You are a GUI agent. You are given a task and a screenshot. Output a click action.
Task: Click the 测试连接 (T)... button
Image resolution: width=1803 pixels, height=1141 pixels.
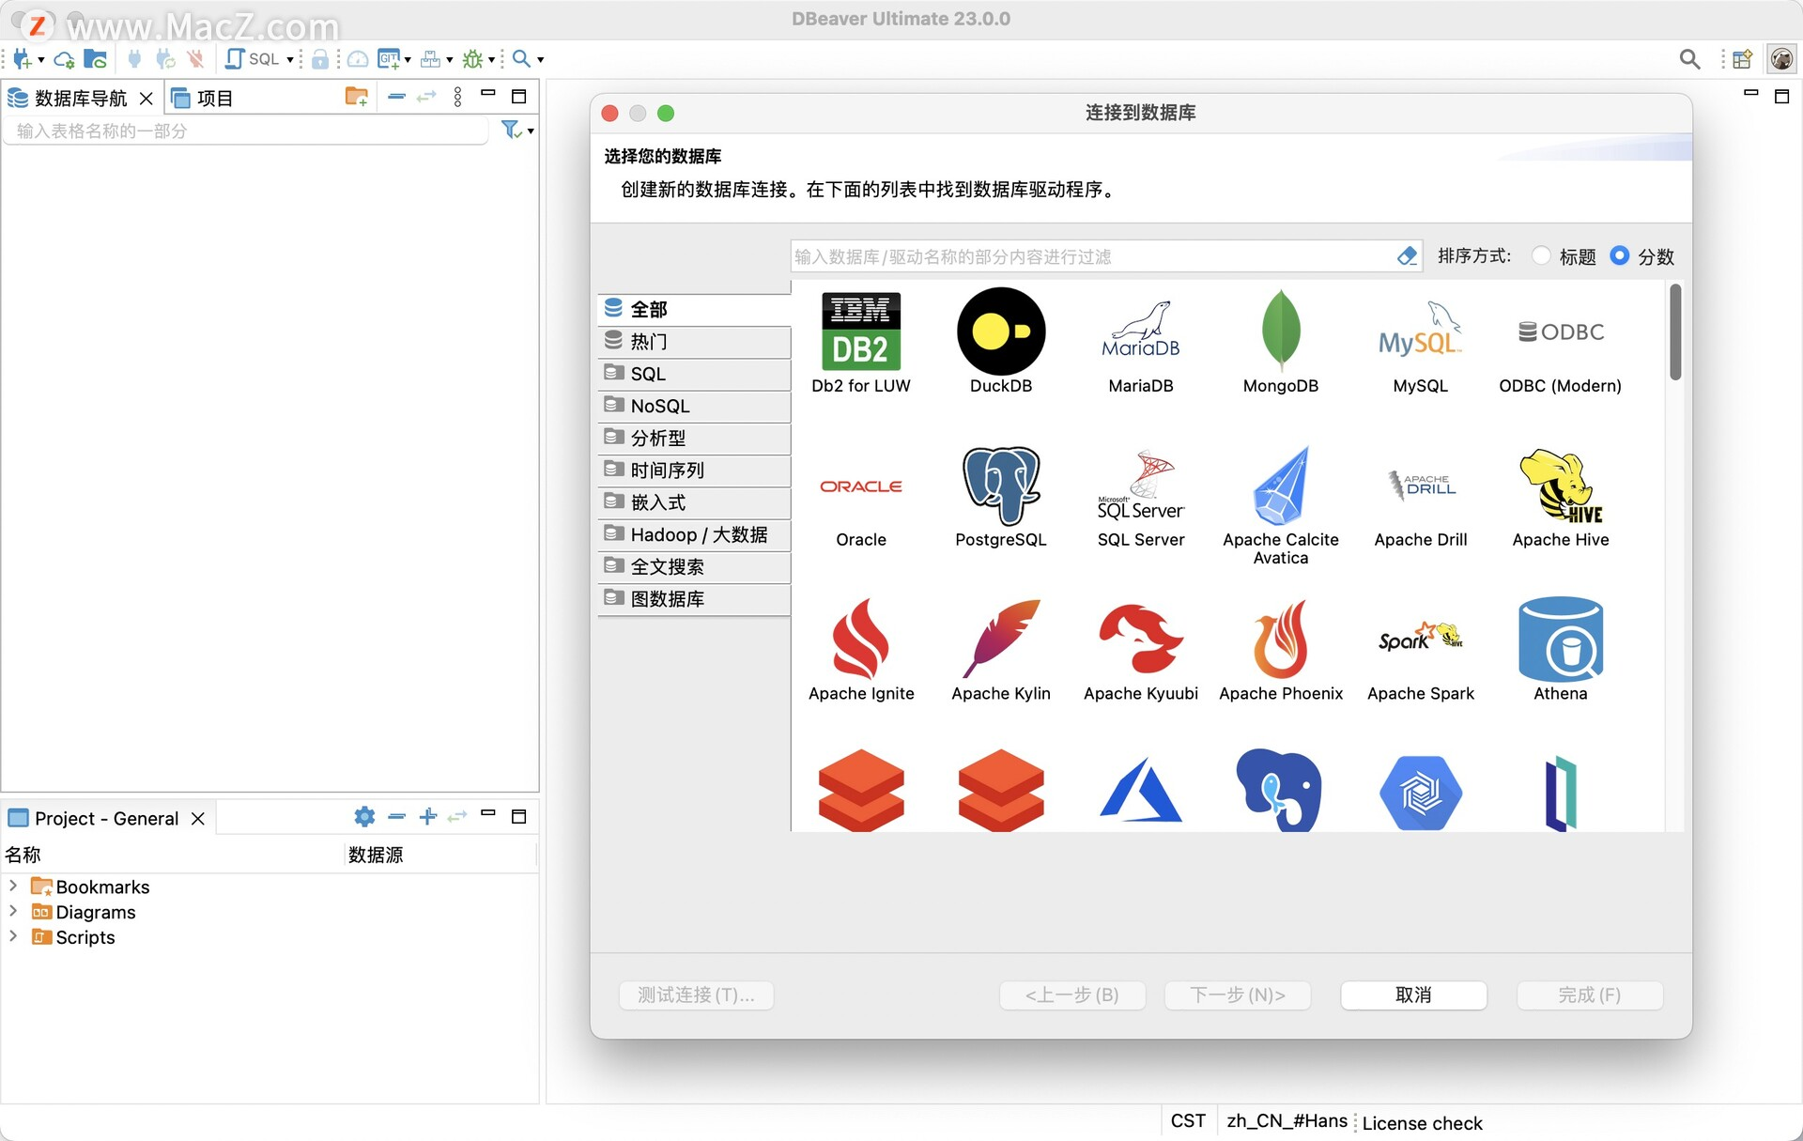coord(696,995)
